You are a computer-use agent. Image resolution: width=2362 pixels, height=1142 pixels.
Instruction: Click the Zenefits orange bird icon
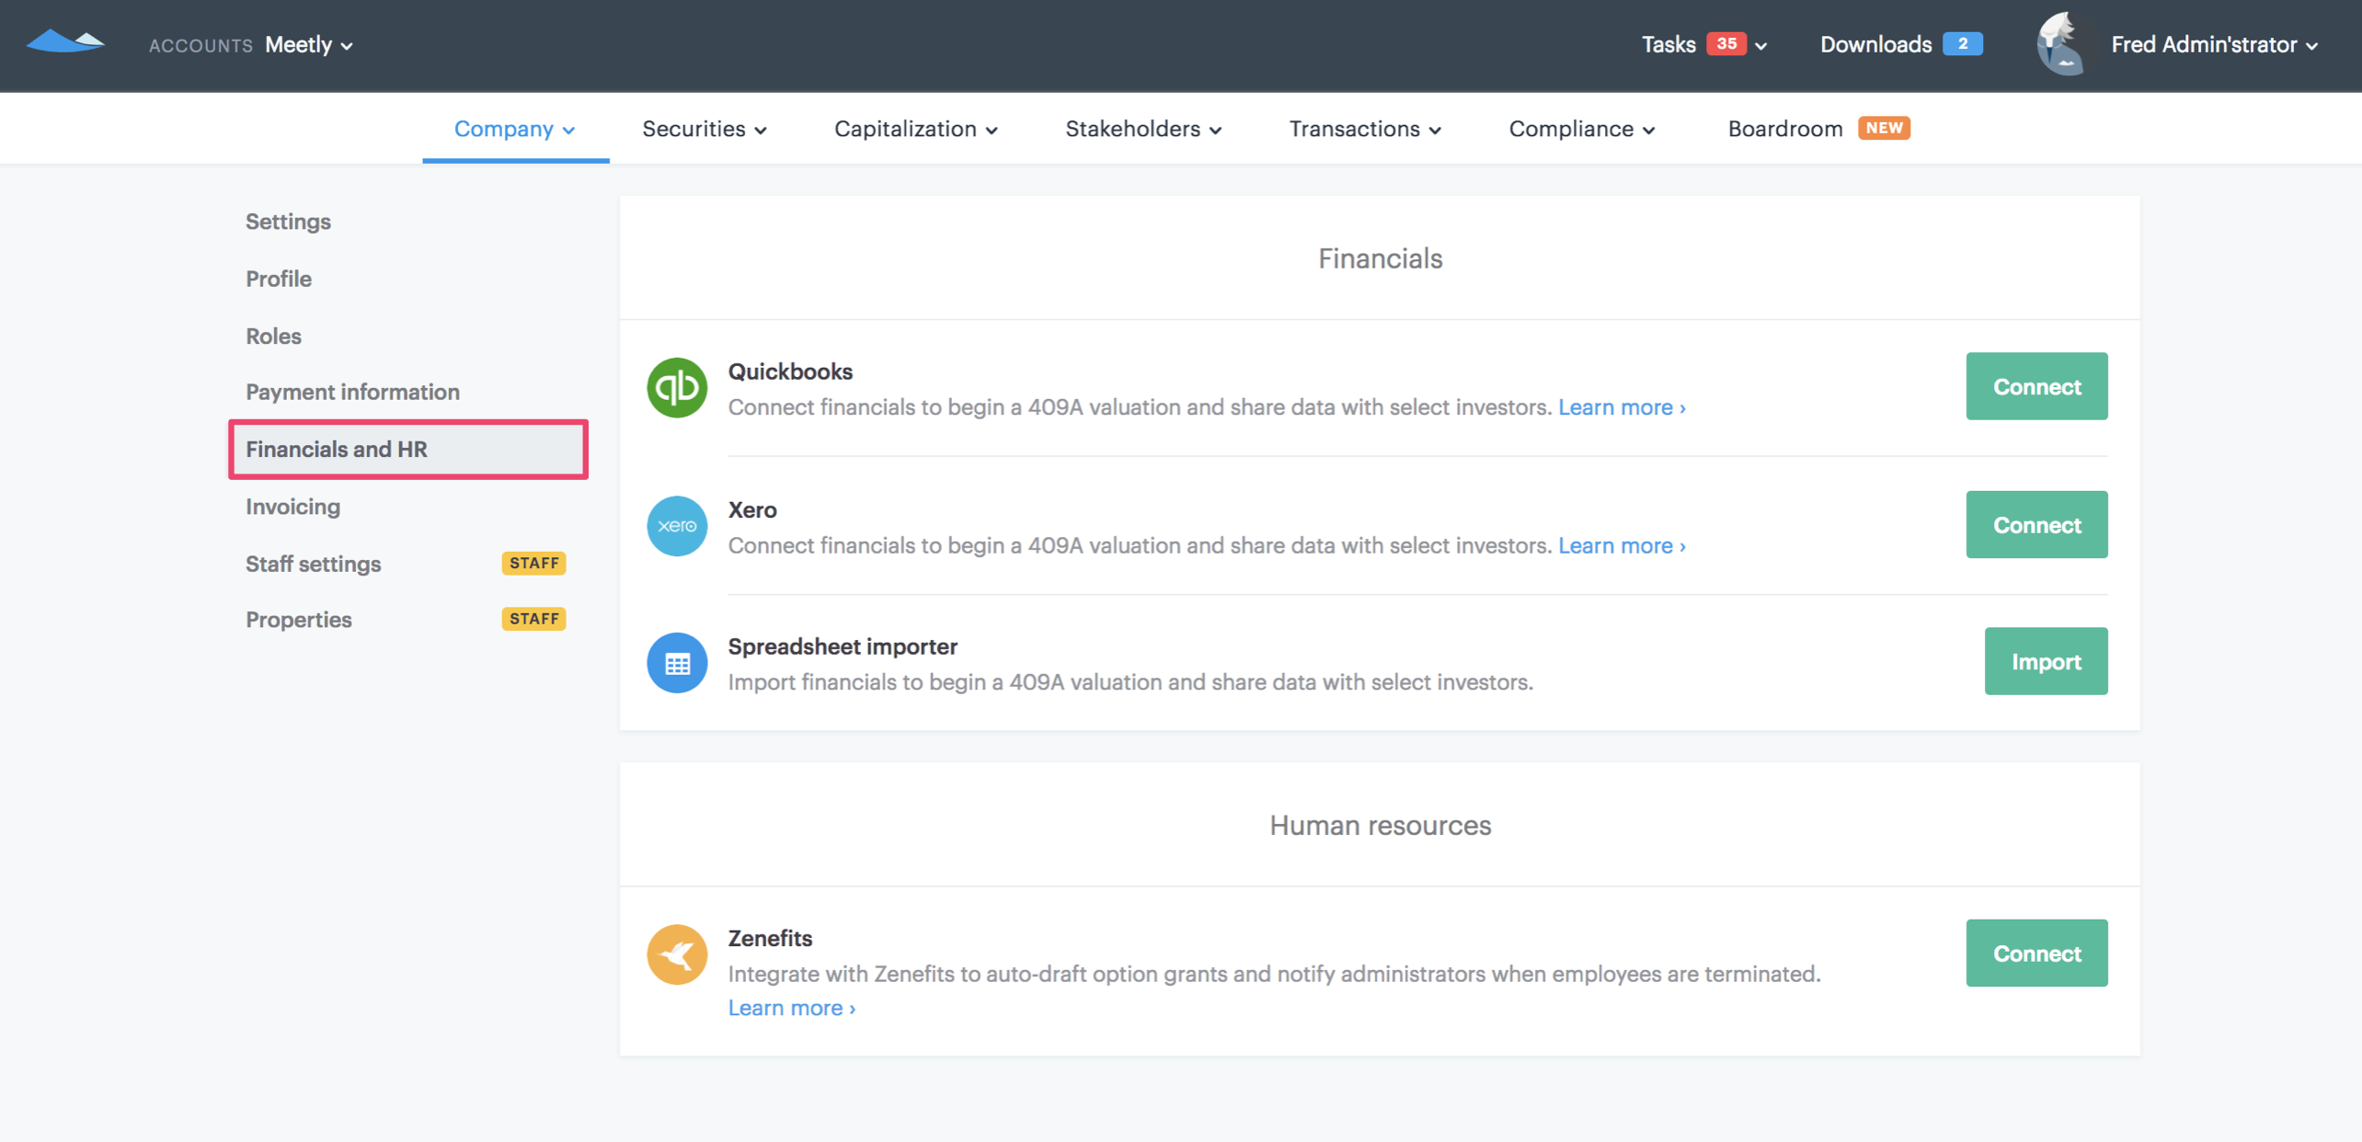point(677,954)
